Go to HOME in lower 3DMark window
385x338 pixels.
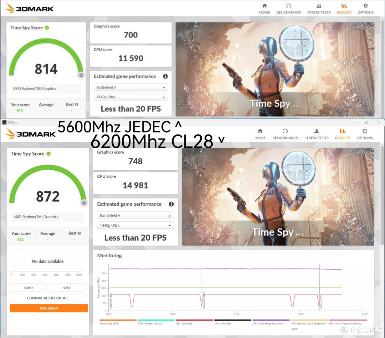coord(260,134)
